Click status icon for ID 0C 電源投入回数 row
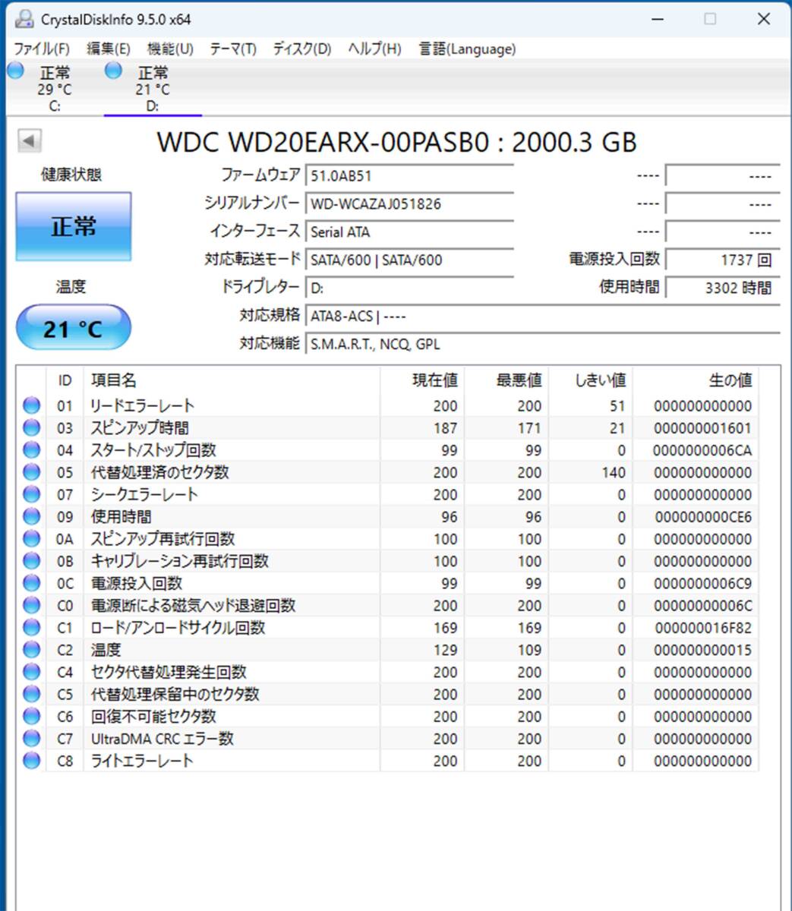This screenshot has height=911, width=792. (31, 583)
